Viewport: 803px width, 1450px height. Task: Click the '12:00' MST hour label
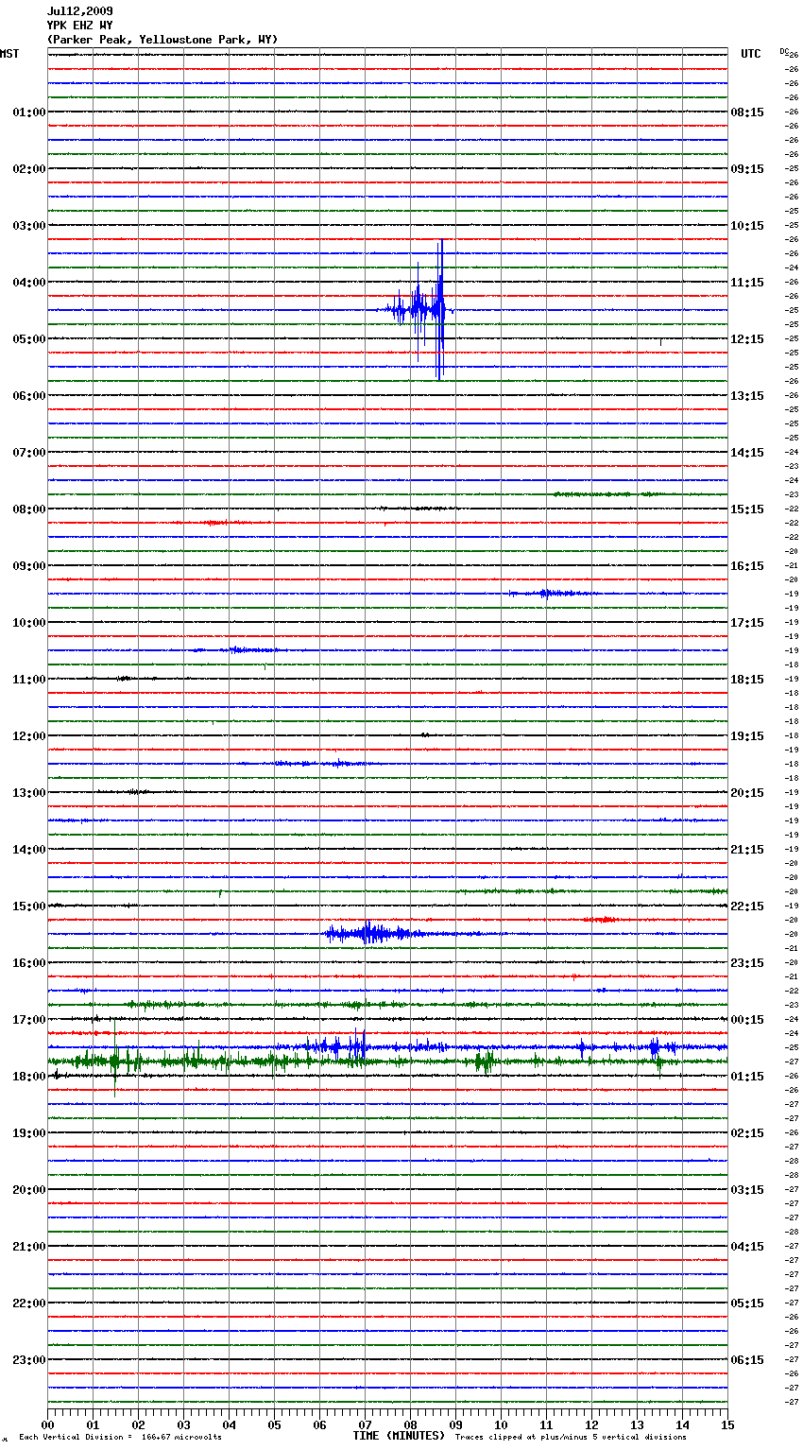click(29, 736)
